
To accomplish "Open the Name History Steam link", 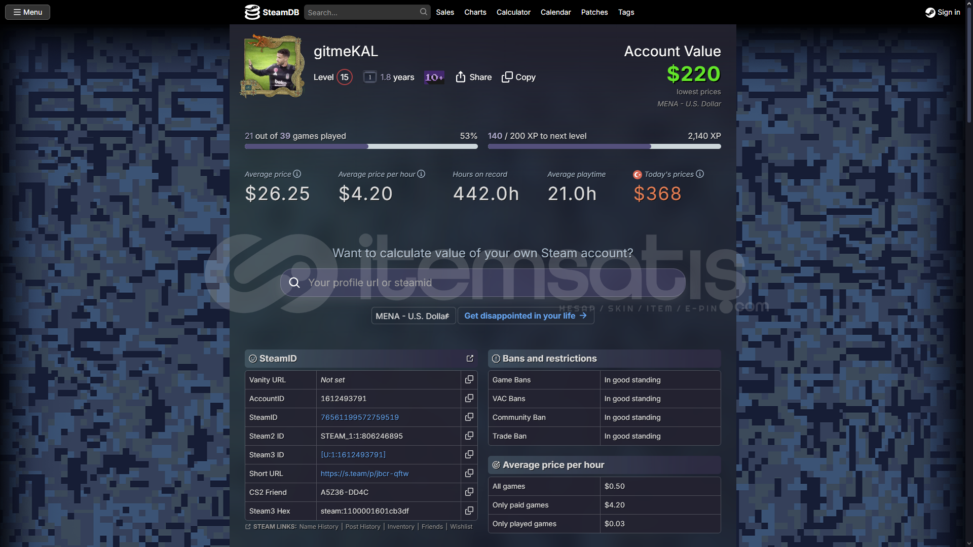I will point(319,527).
